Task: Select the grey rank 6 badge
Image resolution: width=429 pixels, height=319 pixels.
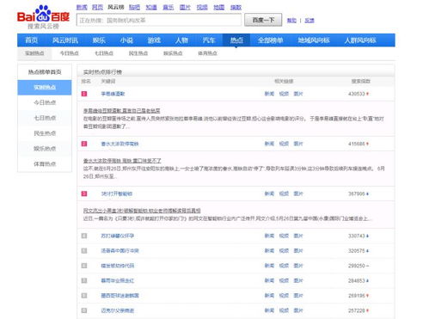Action: (x=84, y=266)
